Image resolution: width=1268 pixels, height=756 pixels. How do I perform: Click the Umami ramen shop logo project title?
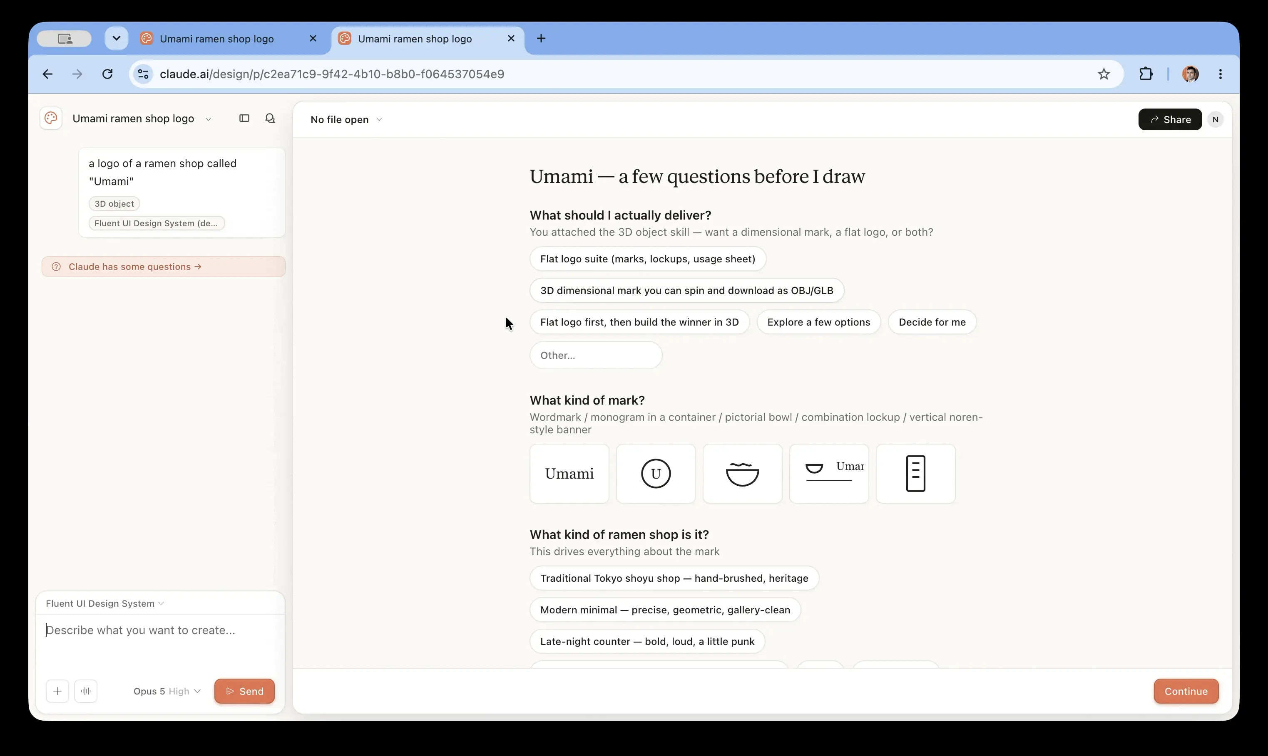click(x=133, y=119)
